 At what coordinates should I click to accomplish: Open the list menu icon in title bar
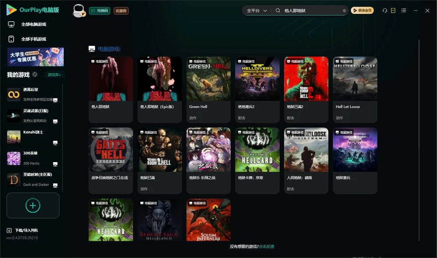pyautogui.click(x=403, y=10)
